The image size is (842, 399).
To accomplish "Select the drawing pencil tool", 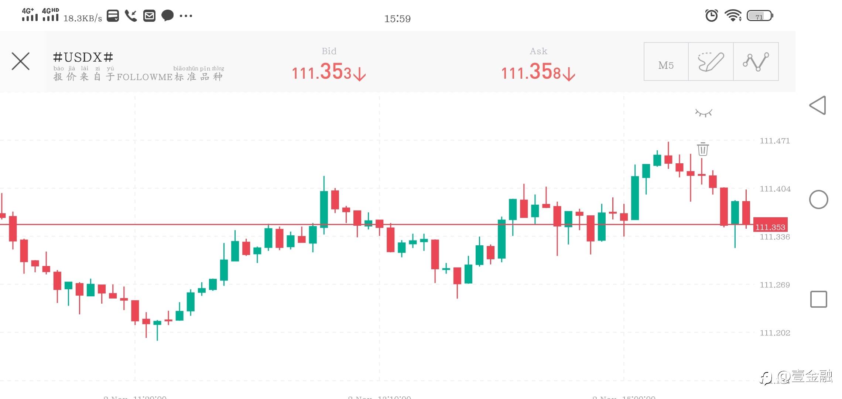I will pyautogui.click(x=711, y=62).
